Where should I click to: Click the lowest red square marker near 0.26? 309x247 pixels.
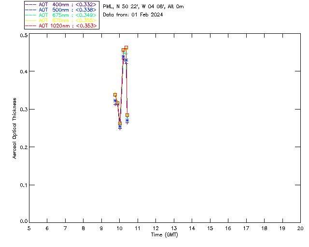pyautogui.click(x=120, y=123)
